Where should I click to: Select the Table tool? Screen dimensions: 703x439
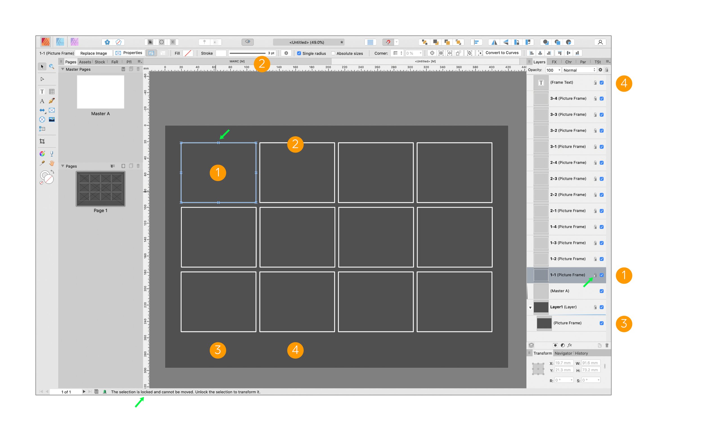tap(52, 92)
